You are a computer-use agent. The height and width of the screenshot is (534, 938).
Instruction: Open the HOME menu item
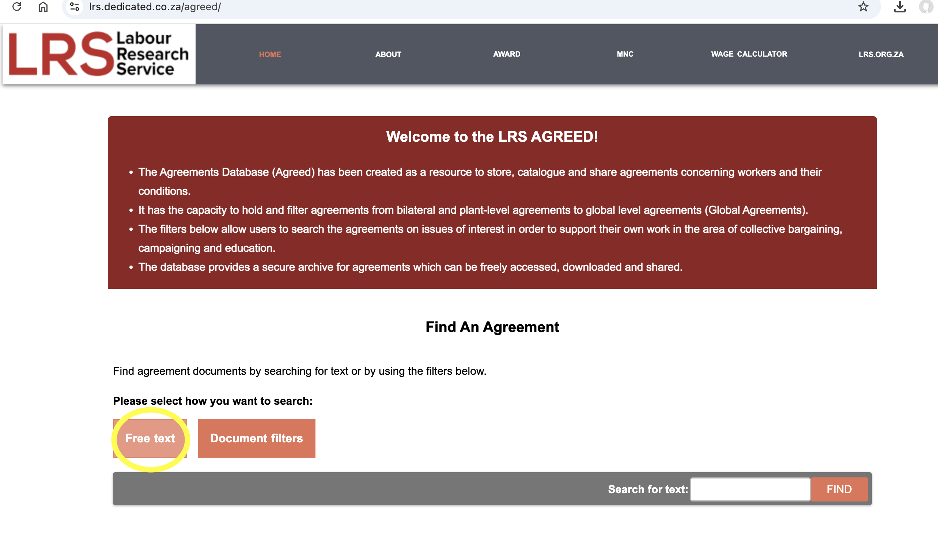click(x=270, y=54)
